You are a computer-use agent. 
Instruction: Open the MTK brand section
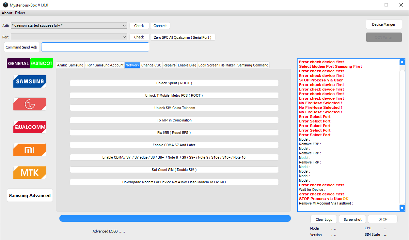[30, 173]
